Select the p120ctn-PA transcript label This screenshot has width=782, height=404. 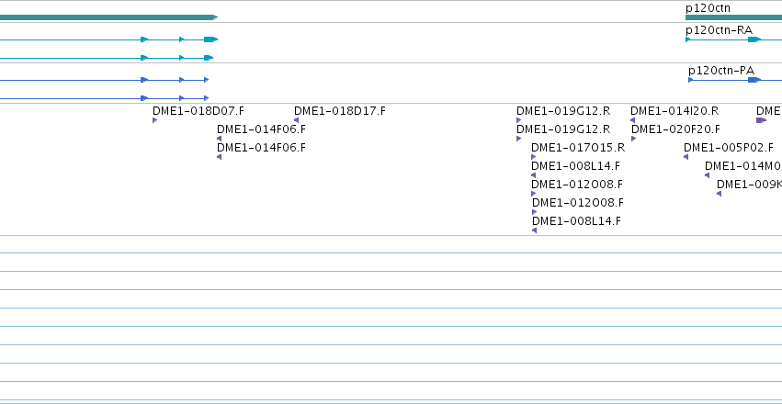(x=721, y=71)
